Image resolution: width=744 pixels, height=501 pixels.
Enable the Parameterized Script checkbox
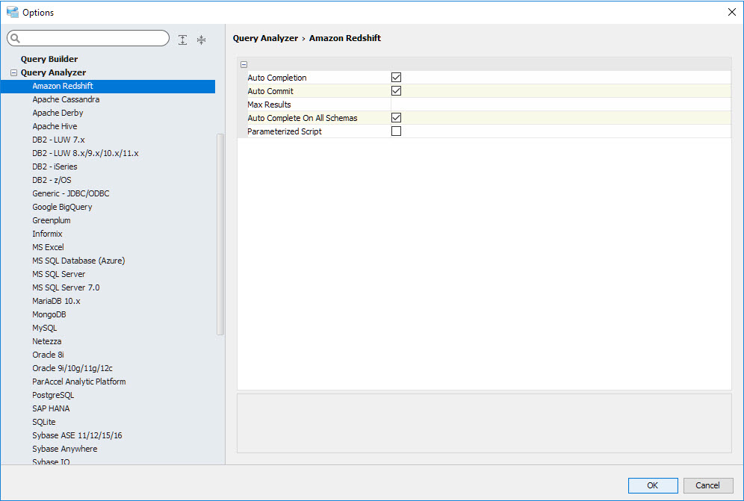397,131
